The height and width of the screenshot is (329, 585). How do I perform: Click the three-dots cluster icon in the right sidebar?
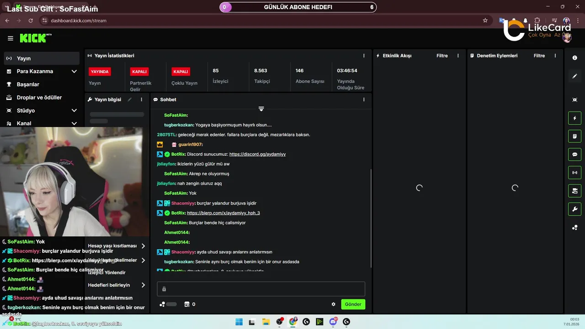coord(574,228)
